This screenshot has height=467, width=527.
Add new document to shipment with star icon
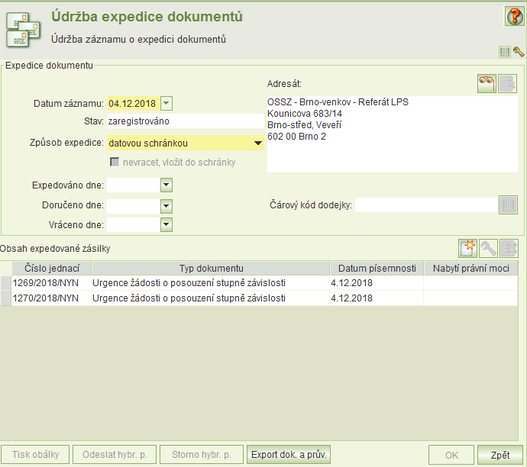[x=467, y=248]
